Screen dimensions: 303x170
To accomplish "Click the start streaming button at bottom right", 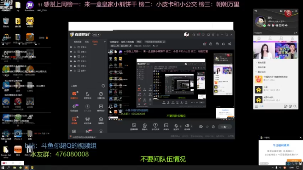I will (x=225, y=127).
